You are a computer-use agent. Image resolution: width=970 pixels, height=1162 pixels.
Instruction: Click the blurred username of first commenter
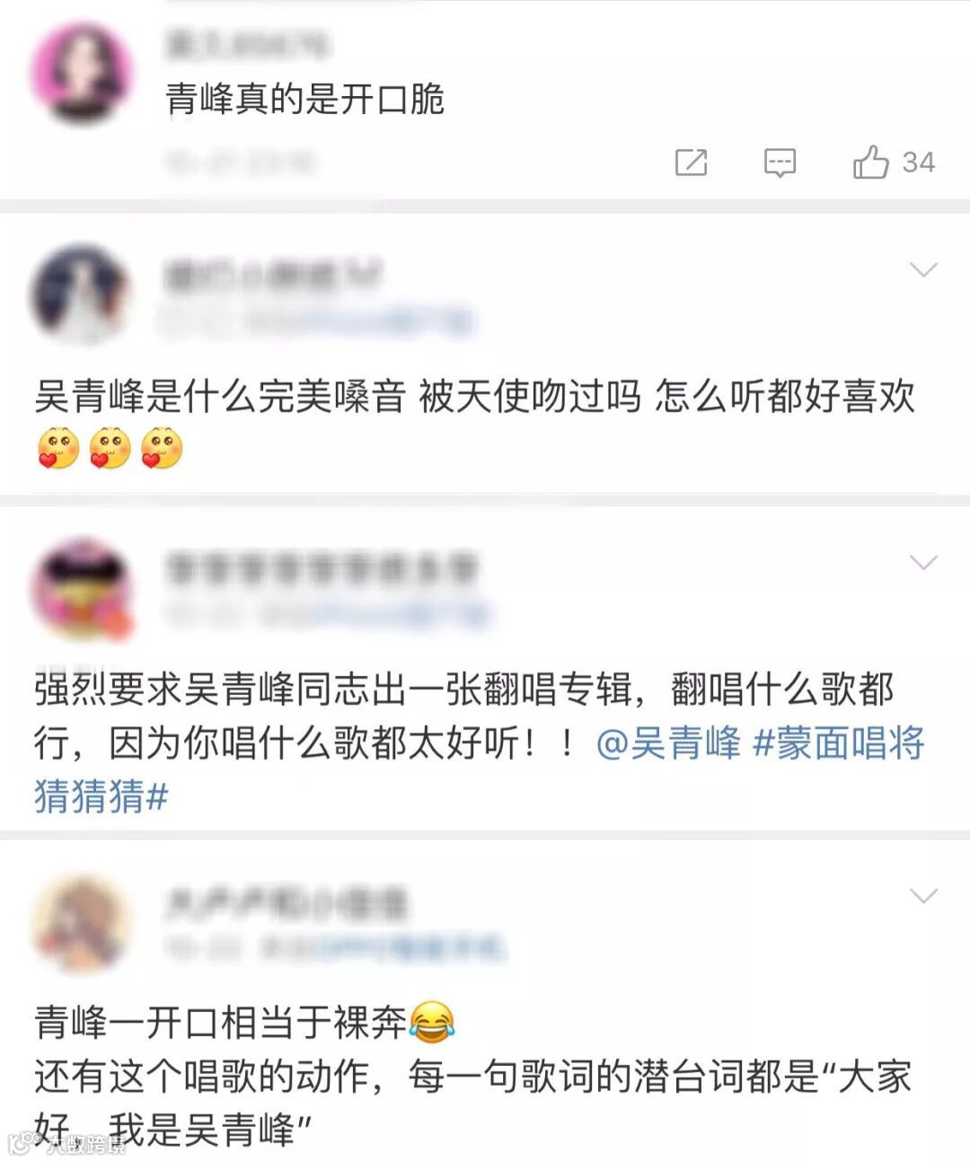point(248,44)
